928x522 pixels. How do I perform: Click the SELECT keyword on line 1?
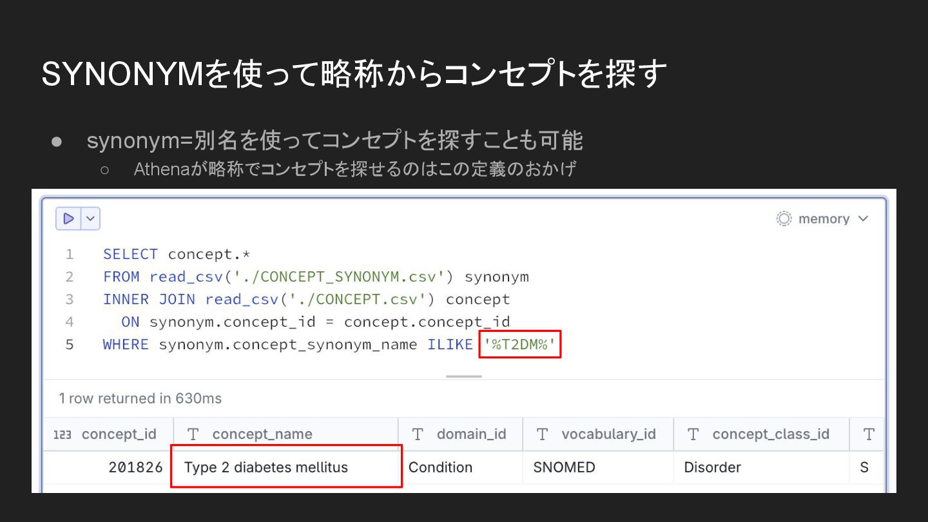click(x=130, y=255)
